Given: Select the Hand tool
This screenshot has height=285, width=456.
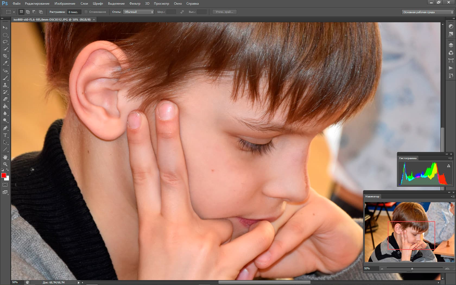Looking at the screenshot, I should tap(5, 157).
